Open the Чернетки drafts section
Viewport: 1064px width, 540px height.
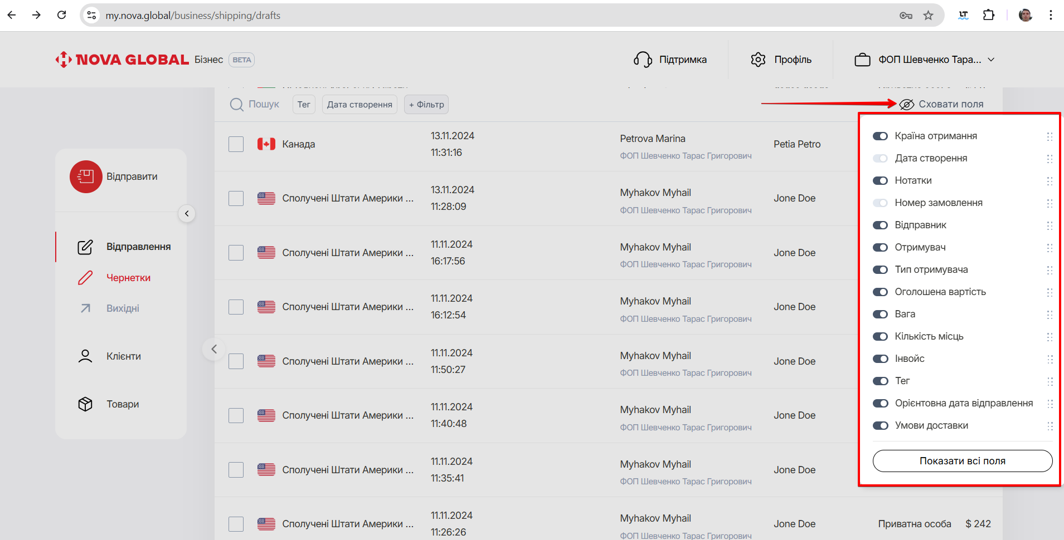click(x=128, y=278)
